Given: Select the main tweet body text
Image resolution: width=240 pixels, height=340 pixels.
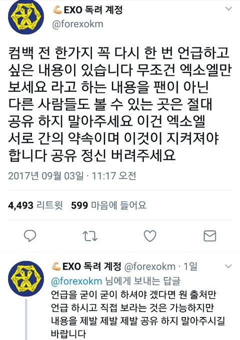Looking at the screenshot, I should pos(119,104).
